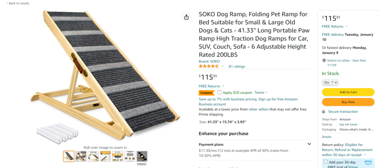
Task: Visit the Brand: SOKO link
Action: (x=209, y=62)
